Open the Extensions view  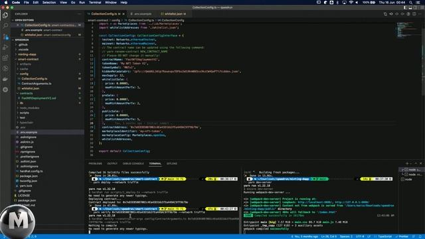5,58
